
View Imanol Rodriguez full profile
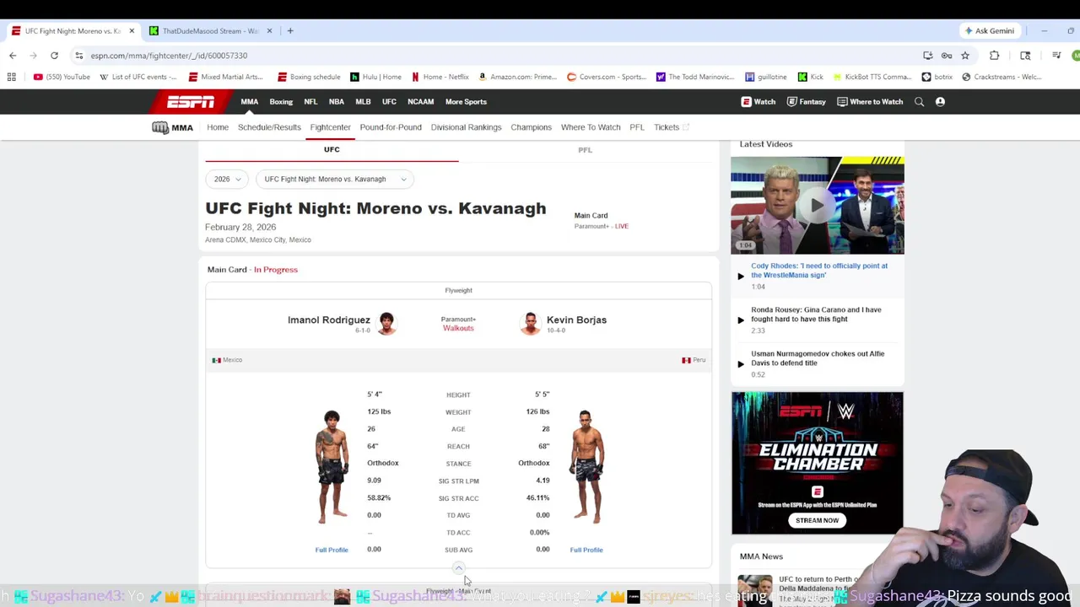point(332,550)
